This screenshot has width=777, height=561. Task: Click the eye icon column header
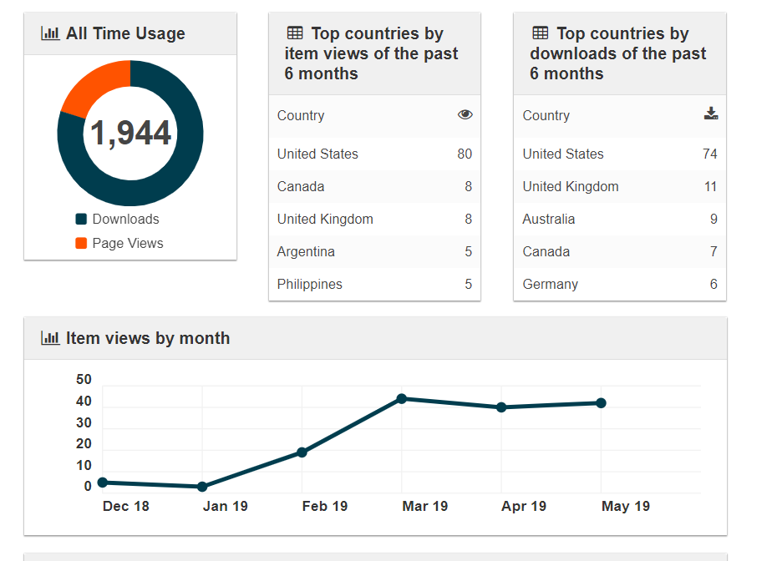point(465,115)
